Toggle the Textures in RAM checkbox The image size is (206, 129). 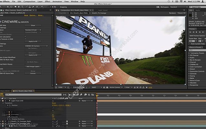25,39
